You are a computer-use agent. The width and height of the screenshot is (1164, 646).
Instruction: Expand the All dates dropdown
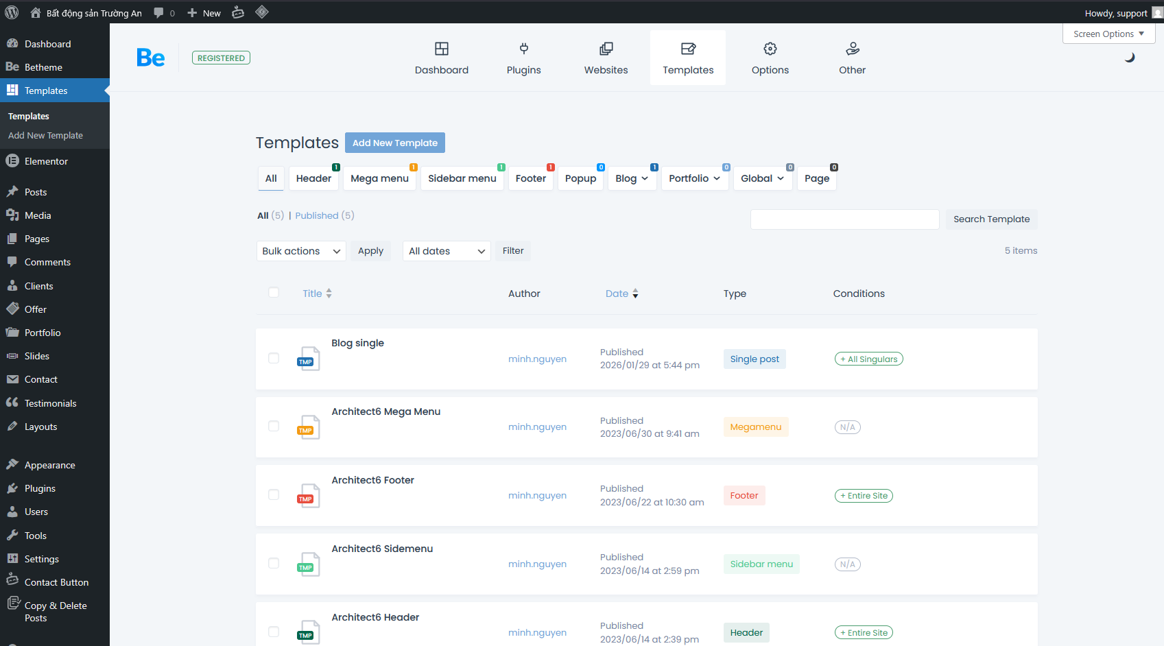pyautogui.click(x=446, y=251)
